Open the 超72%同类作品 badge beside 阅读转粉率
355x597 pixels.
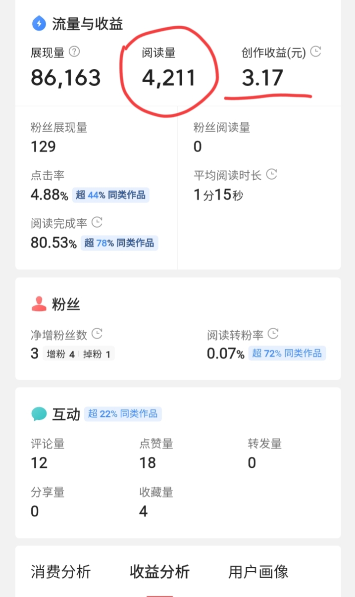[287, 353]
